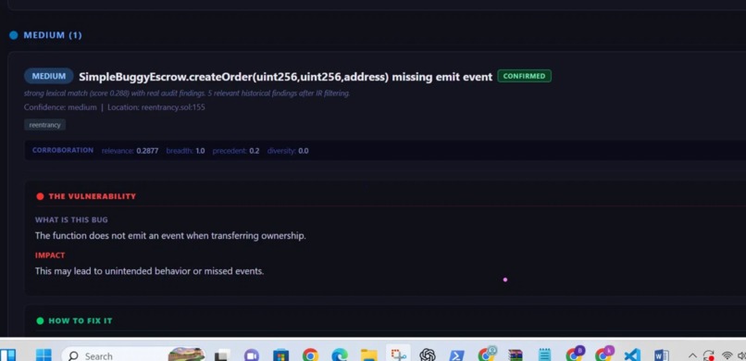Click the 'does not emit an event' sentence

pos(170,236)
